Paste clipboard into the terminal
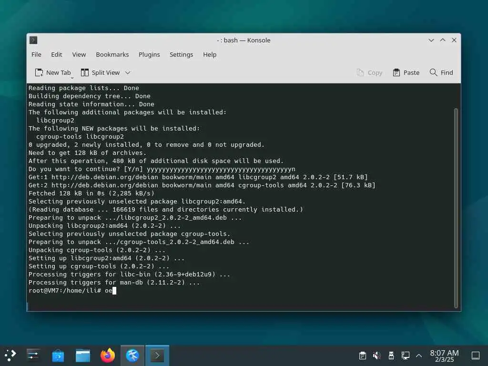 click(406, 72)
